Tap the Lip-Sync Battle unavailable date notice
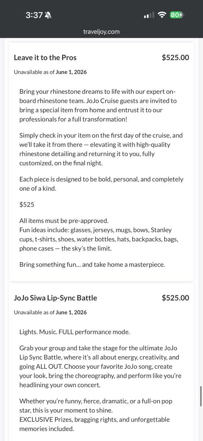This screenshot has width=203, height=441. click(50, 312)
